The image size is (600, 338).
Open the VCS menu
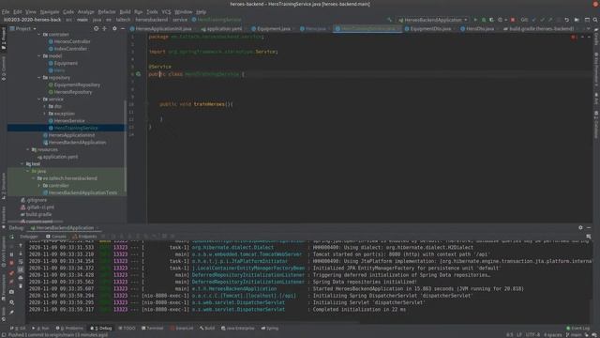(x=166, y=12)
